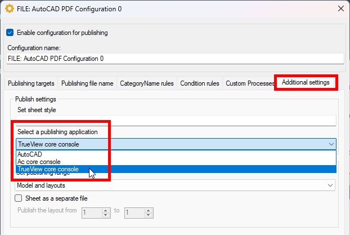The image size is (350, 235).
Task: Open the CategoryName rules tab
Action: click(x=146, y=83)
